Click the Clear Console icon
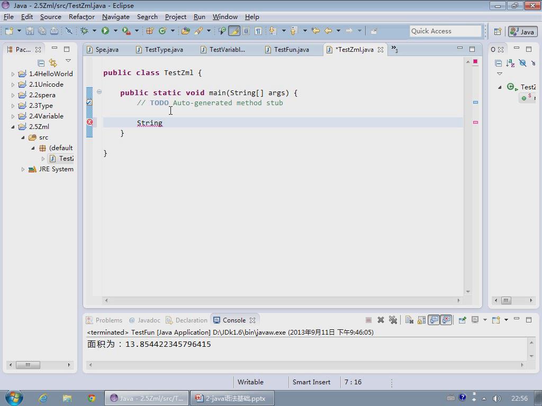 (x=409, y=320)
